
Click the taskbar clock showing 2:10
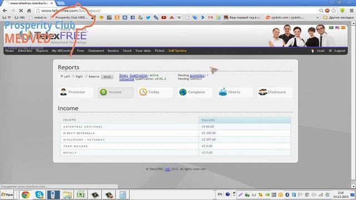pyautogui.click(x=340, y=193)
